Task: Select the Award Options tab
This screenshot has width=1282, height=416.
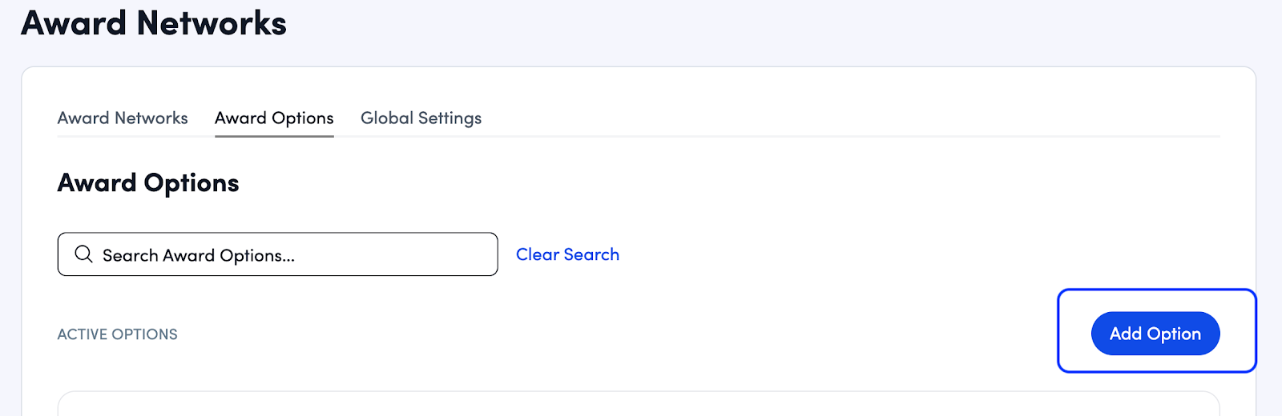Action: [274, 118]
